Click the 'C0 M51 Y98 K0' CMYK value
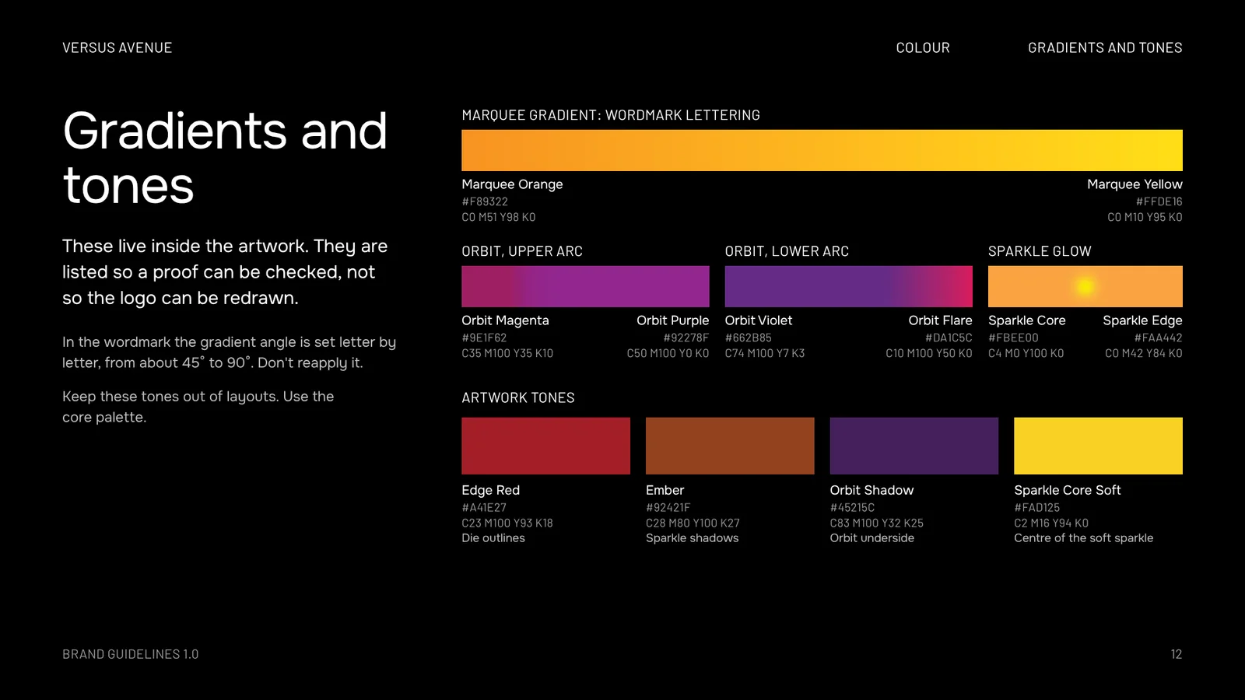The width and height of the screenshot is (1245, 700). pyautogui.click(x=499, y=217)
